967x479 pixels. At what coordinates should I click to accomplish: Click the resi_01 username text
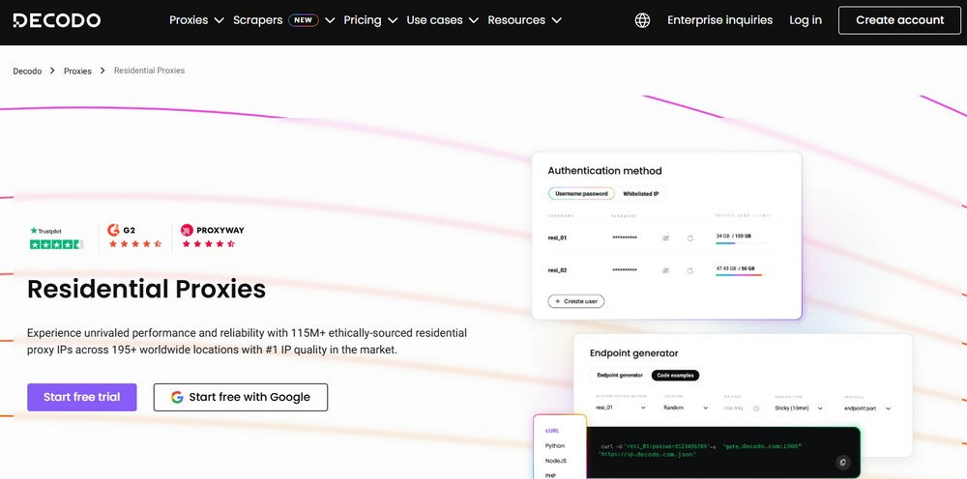tap(557, 238)
